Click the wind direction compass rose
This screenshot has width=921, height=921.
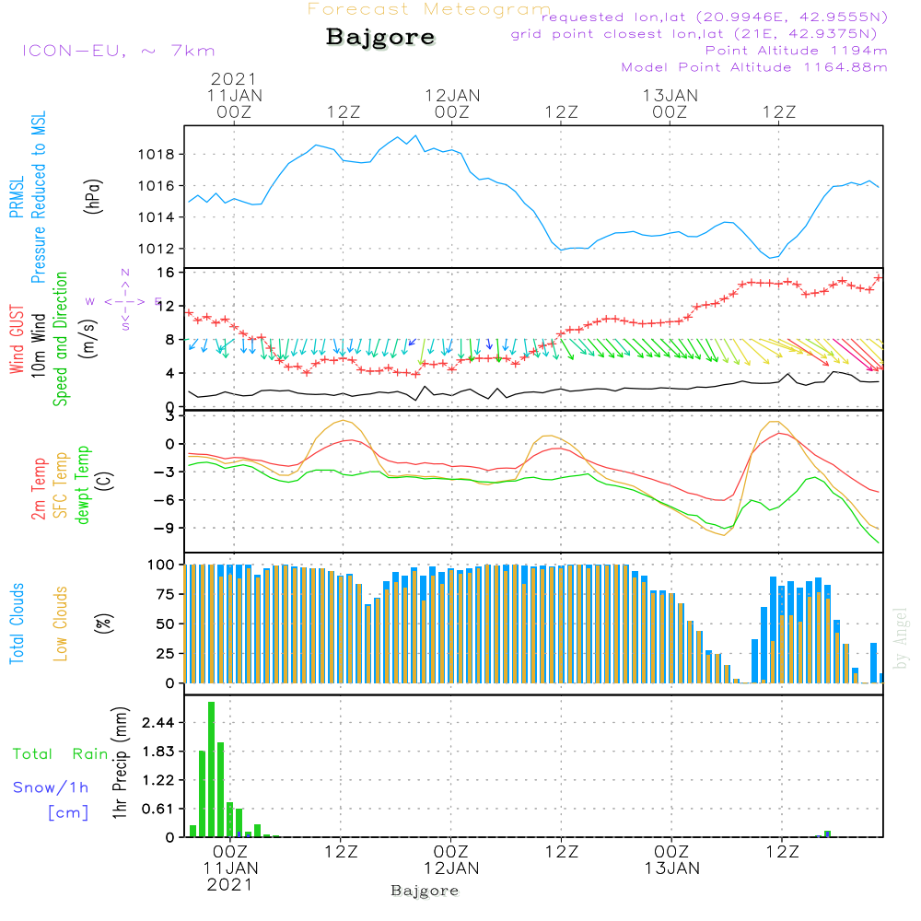tap(124, 301)
